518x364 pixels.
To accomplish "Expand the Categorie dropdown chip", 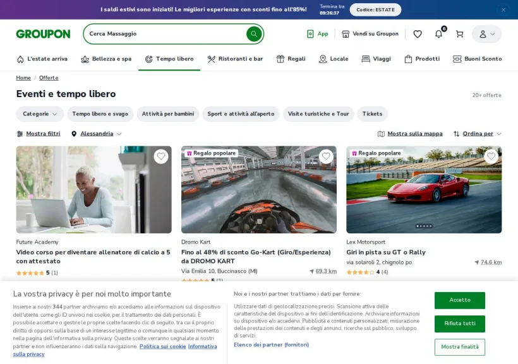I will (x=40, y=114).
